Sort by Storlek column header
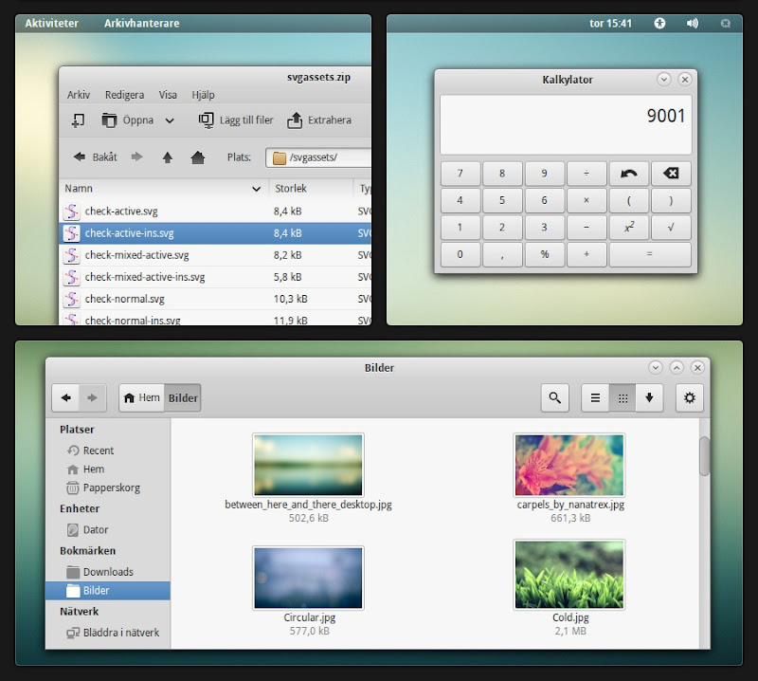The image size is (758, 681). coord(311,189)
